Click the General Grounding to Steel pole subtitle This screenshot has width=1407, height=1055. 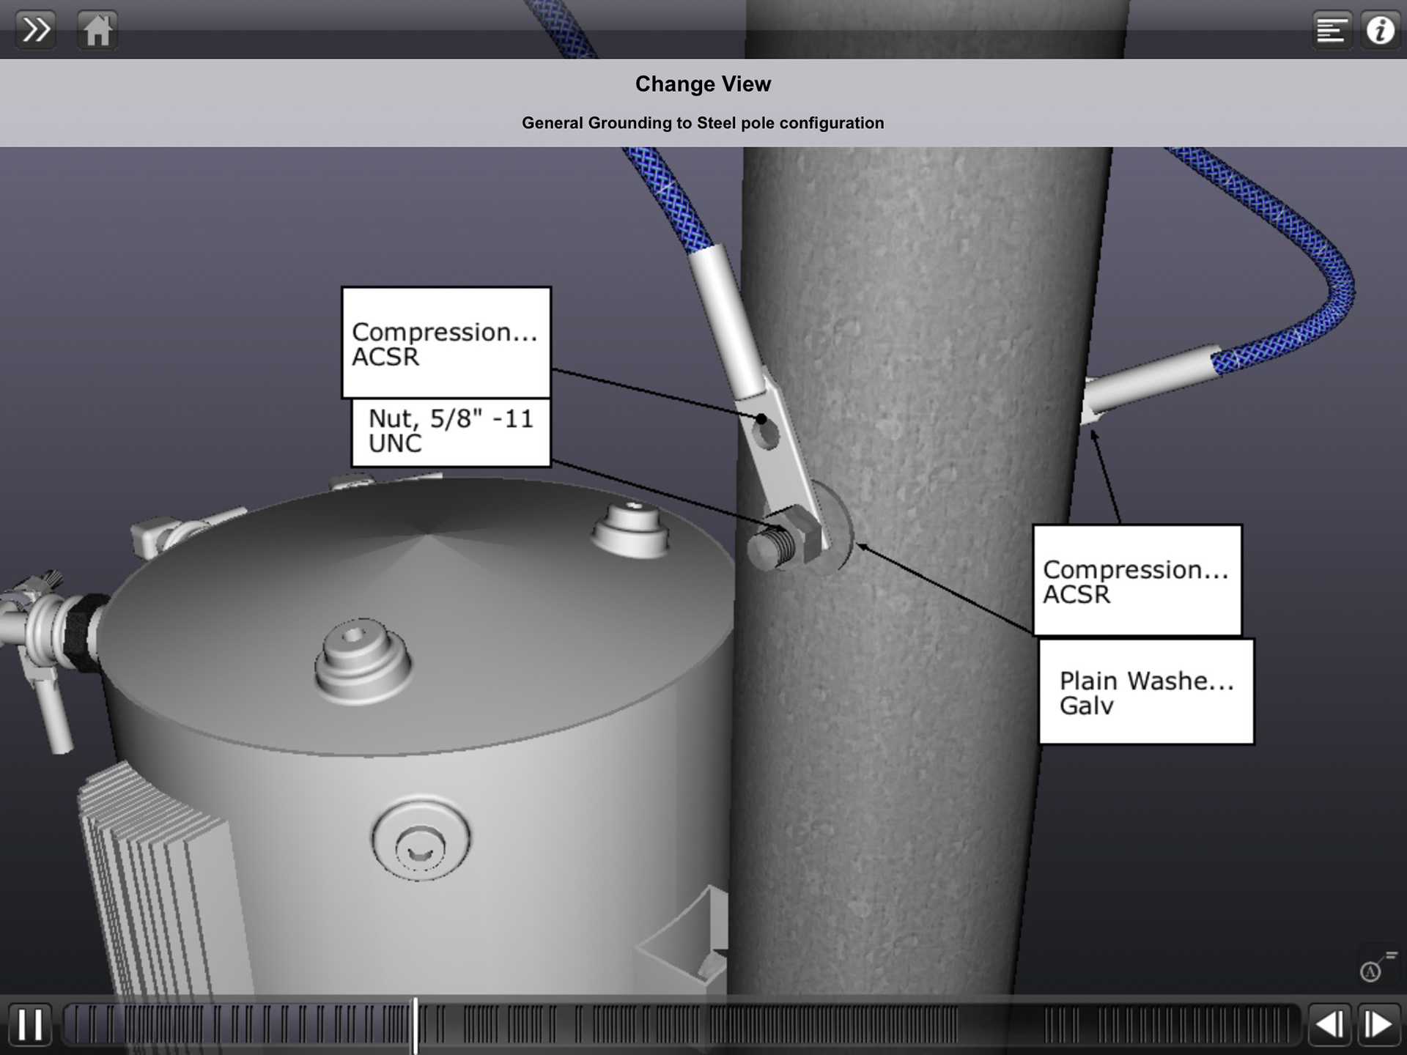point(703,123)
